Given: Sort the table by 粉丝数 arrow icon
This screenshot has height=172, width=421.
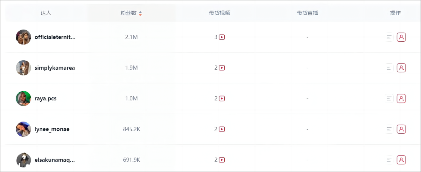Looking at the screenshot, I should [x=140, y=13].
